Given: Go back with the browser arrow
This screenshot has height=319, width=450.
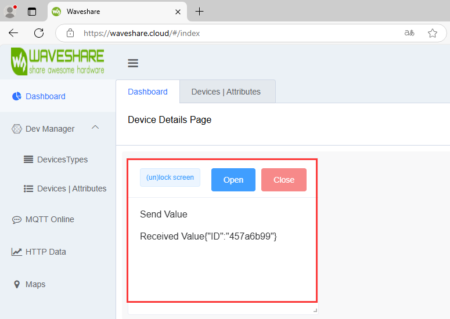Looking at the screenshot, I should [x=13, y=33].
